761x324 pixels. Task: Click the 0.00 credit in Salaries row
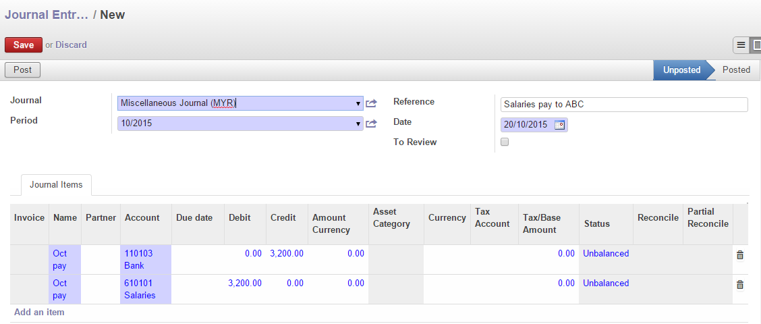pos(295,283)
